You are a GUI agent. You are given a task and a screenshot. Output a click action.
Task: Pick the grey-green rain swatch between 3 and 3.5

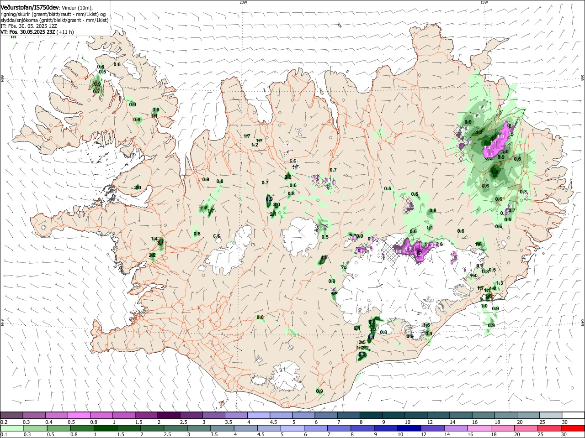coord(199,428)
